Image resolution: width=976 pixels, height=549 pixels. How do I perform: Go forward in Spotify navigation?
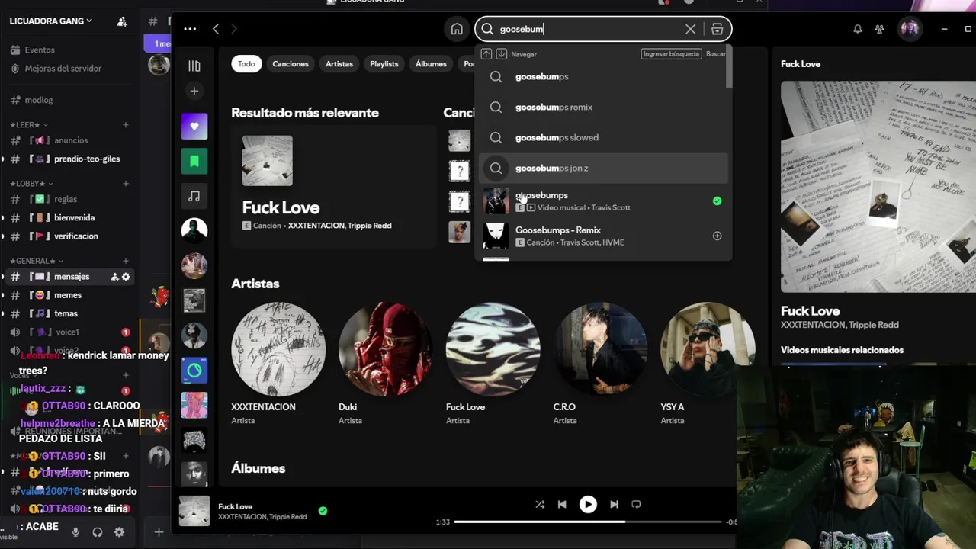(x=234, y=29)
